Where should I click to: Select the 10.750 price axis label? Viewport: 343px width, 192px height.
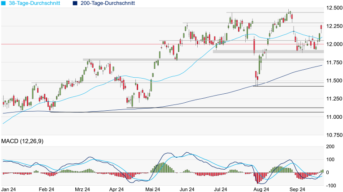334,135
